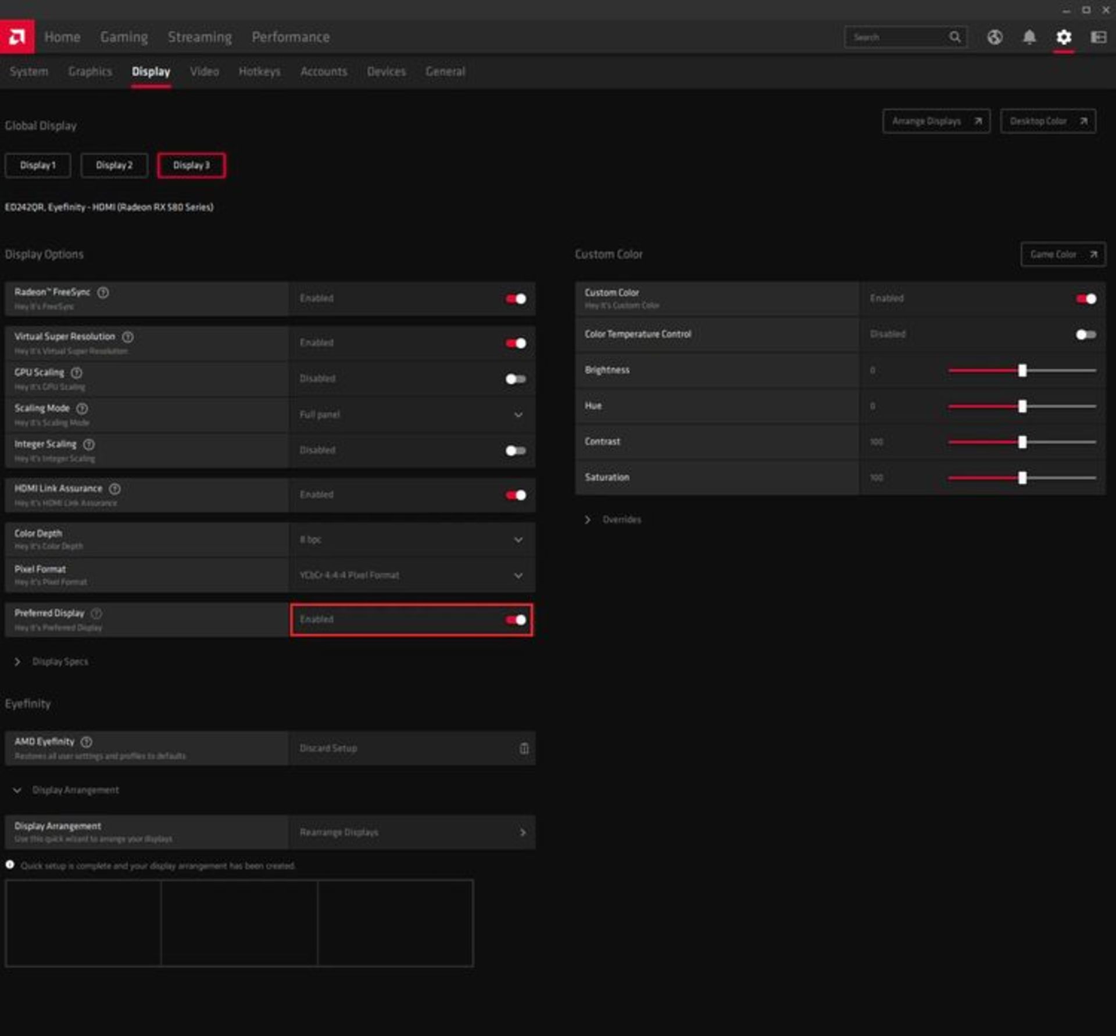1116x1036 pixels.
Task: Adjust the Saturation slider handle
Action: pos(1022,478)
